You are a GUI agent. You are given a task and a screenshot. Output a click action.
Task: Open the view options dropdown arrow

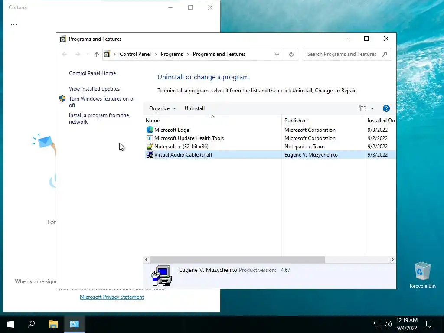point(372,108)
